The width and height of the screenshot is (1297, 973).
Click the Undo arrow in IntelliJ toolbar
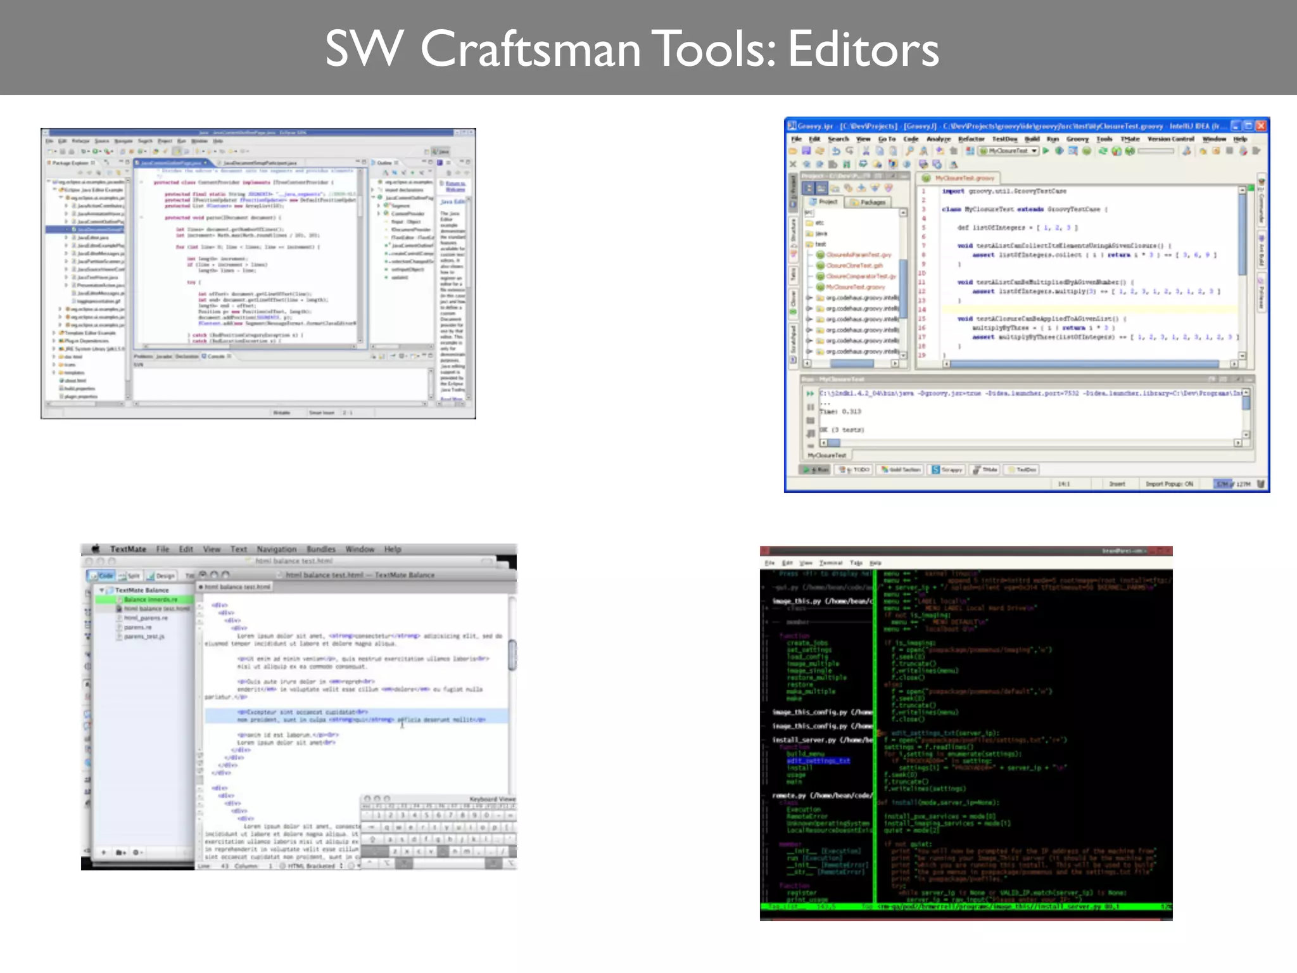(836, 151)
